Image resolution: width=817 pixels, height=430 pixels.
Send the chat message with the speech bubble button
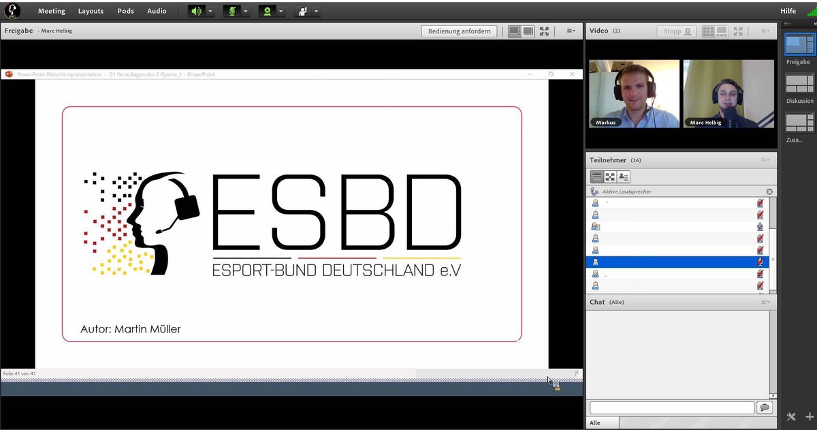[765, 408]
